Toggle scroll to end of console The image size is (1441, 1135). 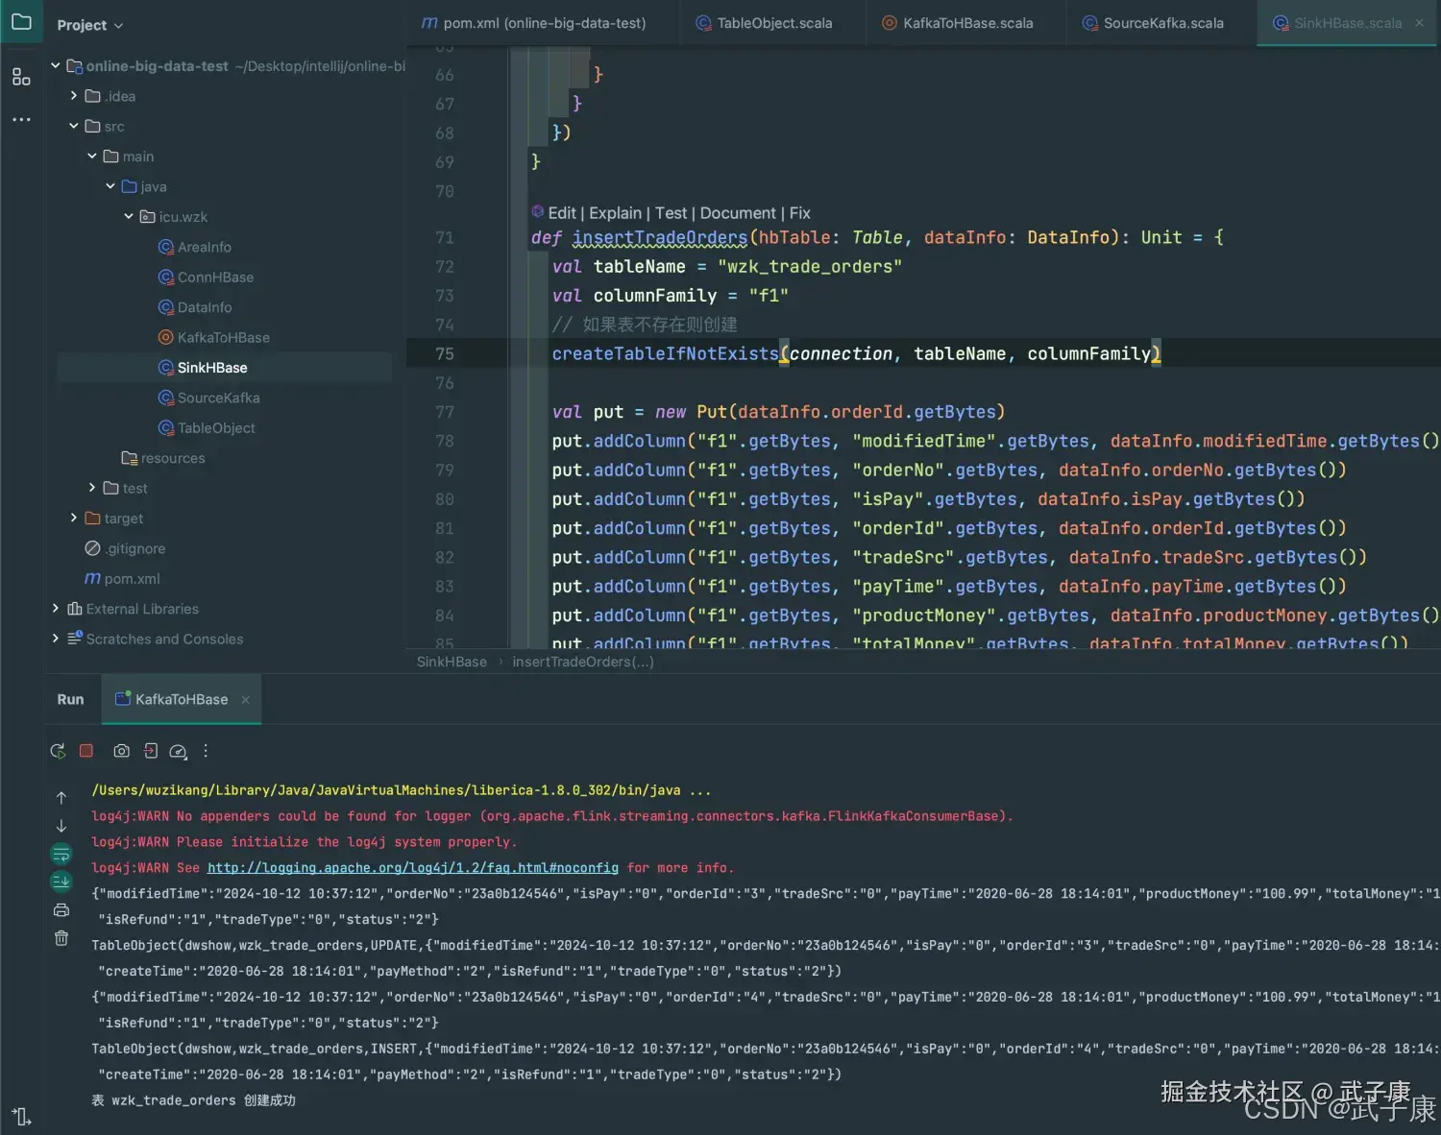coord(61,881)
